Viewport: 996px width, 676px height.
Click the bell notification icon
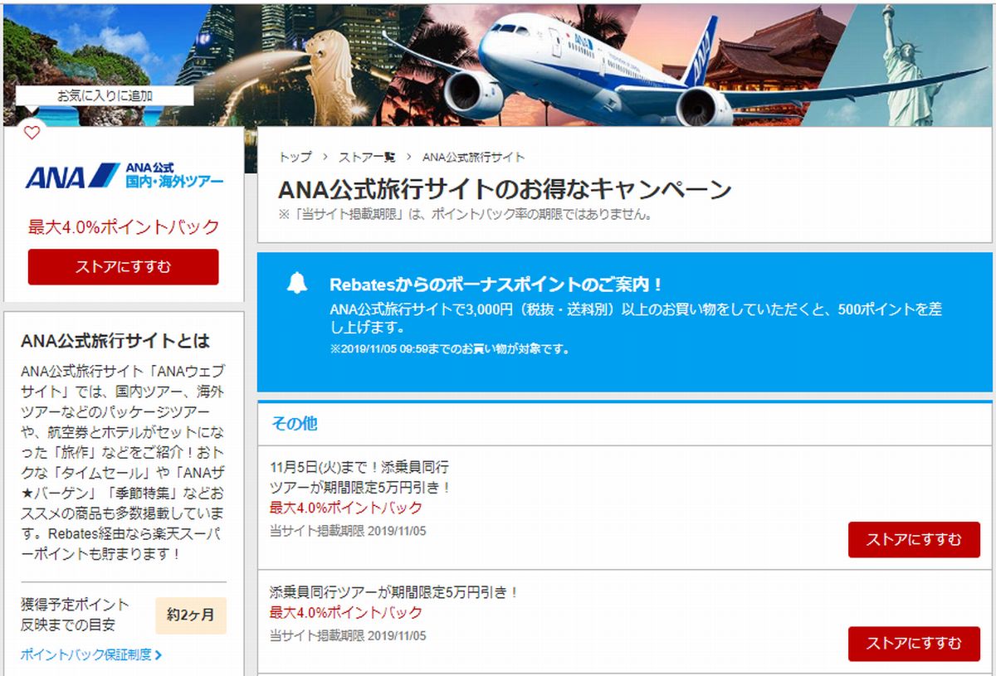pyautogui.click(x=296, y=284)
